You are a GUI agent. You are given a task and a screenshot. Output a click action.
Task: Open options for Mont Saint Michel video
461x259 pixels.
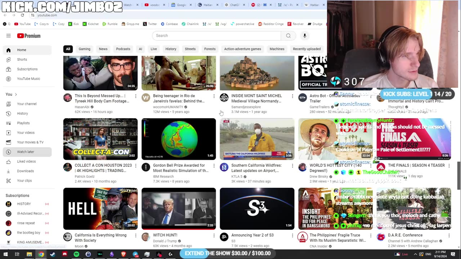coord(292,96)
